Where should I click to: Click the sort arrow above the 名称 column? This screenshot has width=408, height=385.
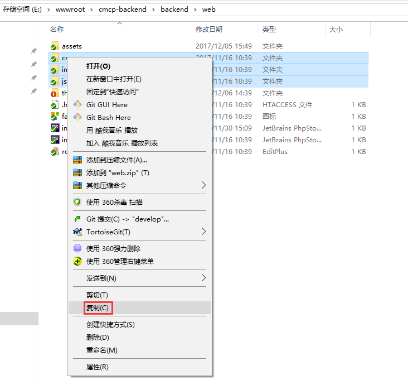coord(119,23)
